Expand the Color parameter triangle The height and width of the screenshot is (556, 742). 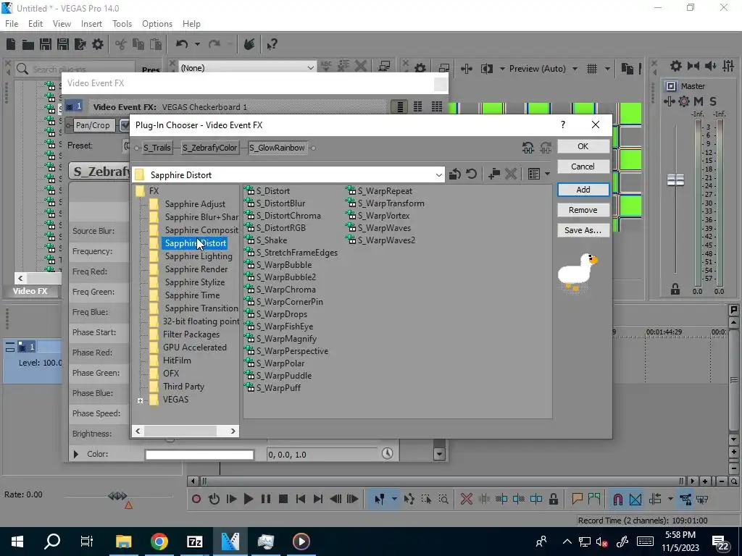[75, 454]
